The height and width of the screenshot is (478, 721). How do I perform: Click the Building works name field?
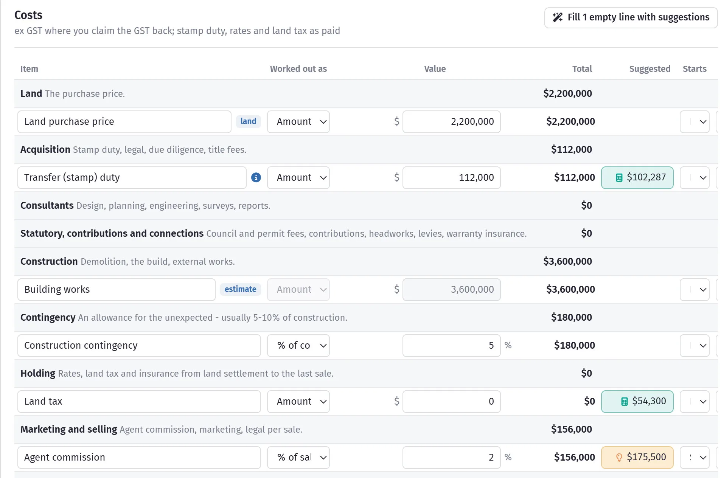point(116,289)
